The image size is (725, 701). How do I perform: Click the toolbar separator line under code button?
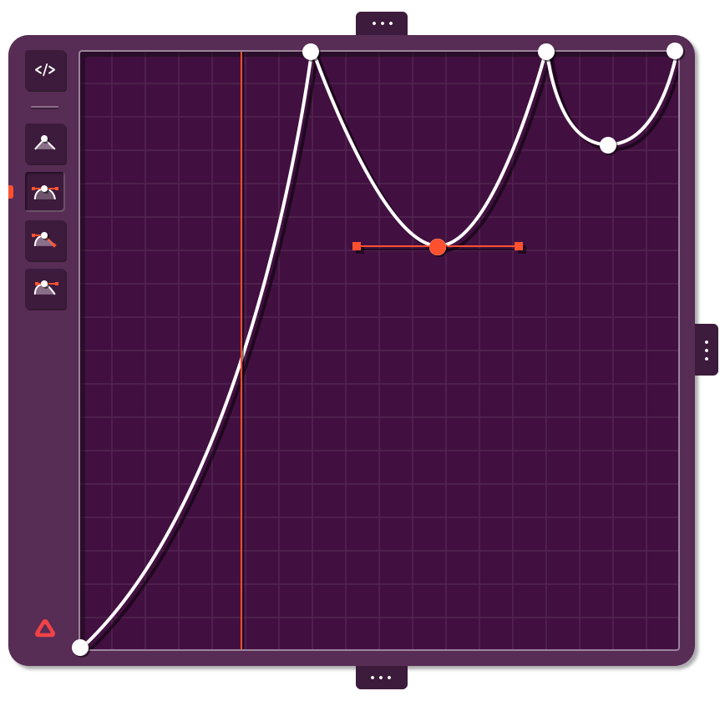(x=45, y=107)
